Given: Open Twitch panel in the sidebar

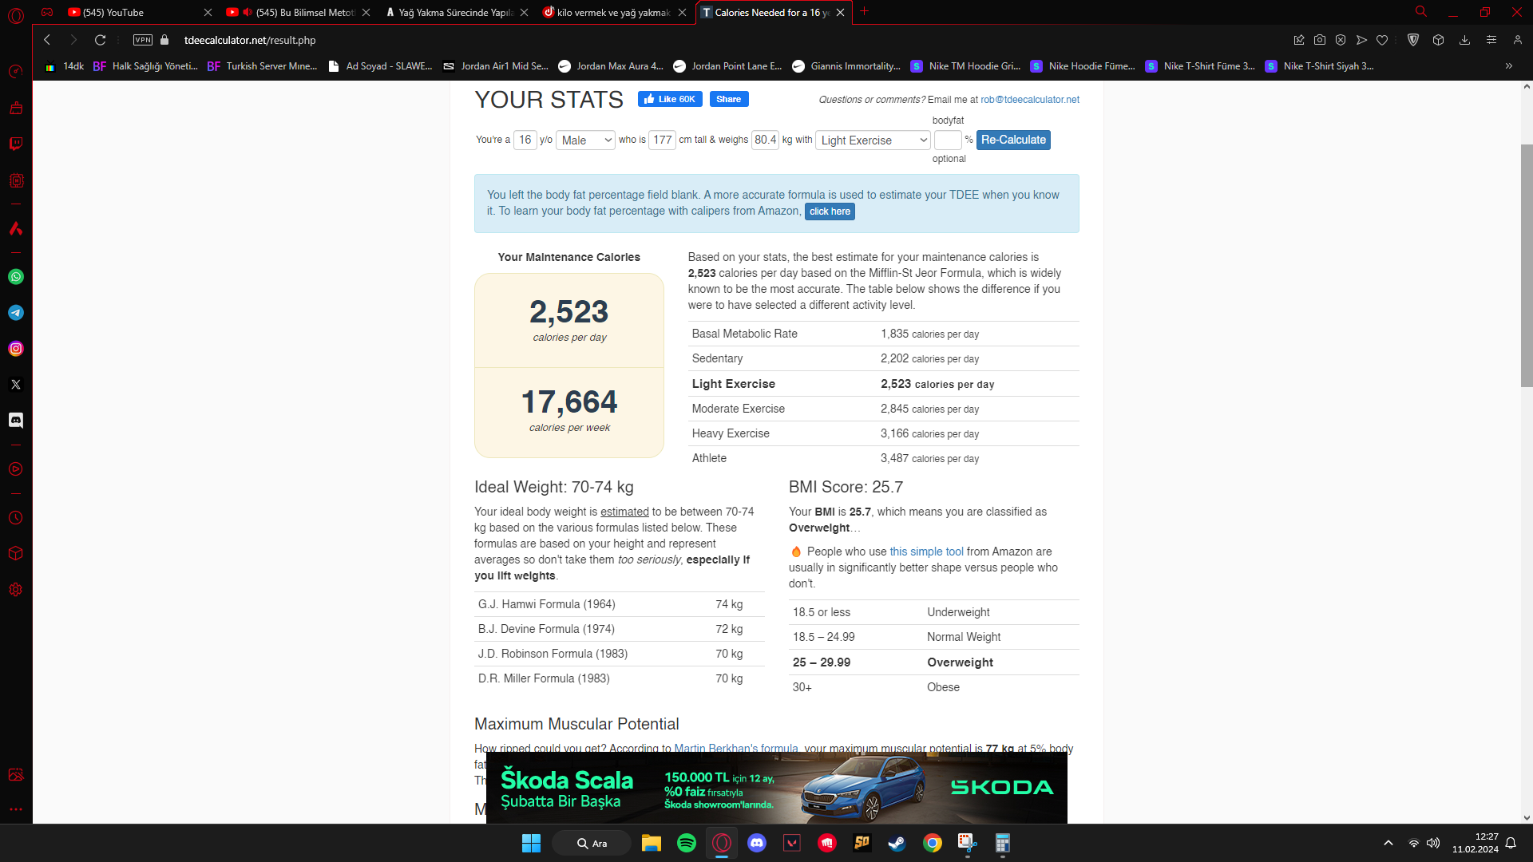Looking at the screenshot, I should [x=16, y=144].
